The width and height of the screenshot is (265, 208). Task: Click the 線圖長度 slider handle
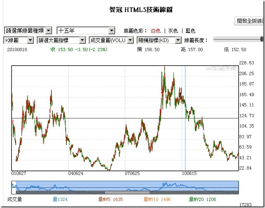click(x=263, y=39)
